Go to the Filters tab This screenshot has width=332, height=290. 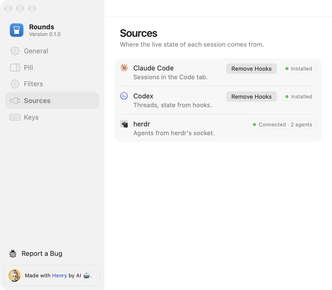(x=52, y=84)
